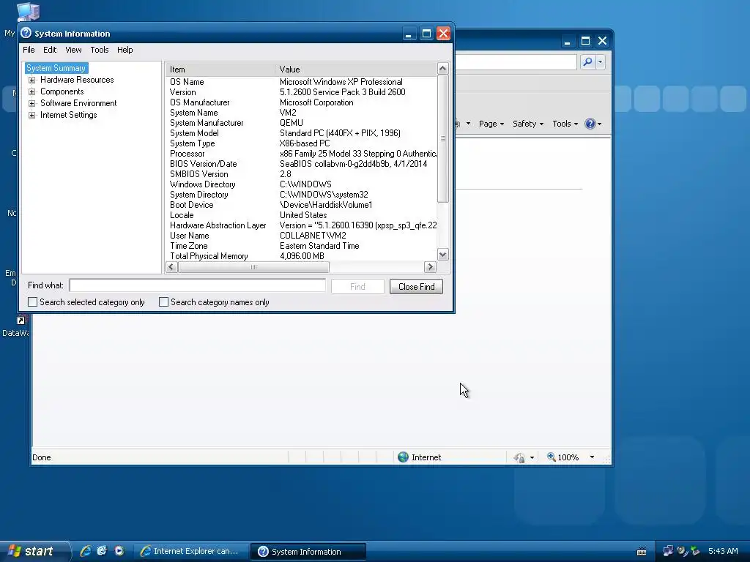Expand the Software Environment node
Screen dimensions: 750x562
(32, 103)
